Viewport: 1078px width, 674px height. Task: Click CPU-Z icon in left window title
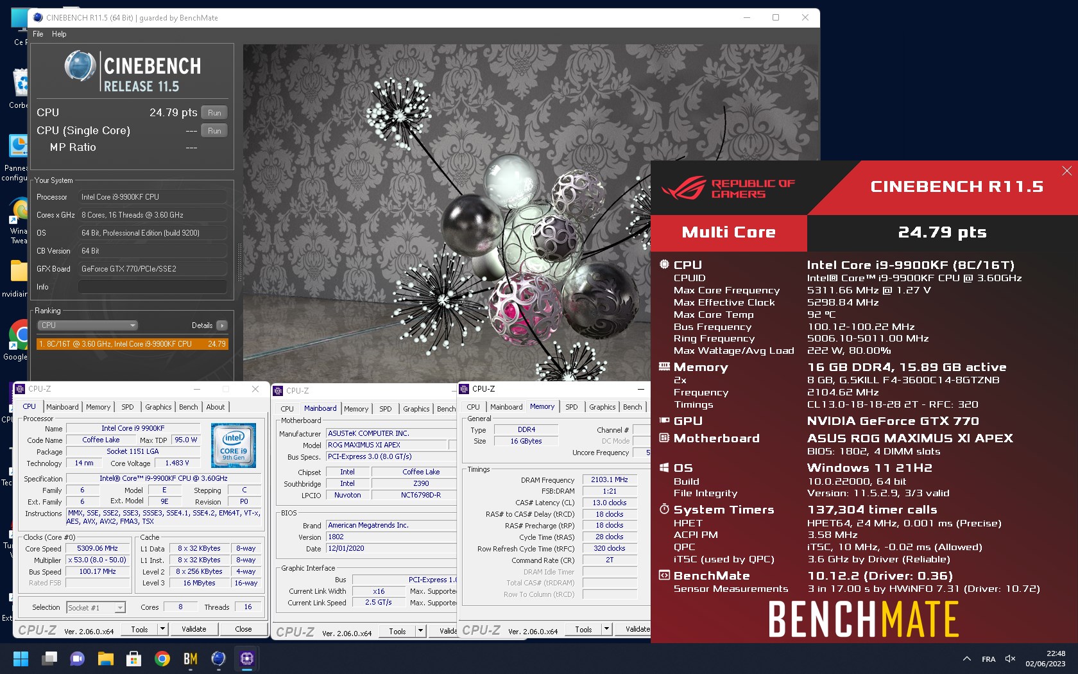point(20,389)
